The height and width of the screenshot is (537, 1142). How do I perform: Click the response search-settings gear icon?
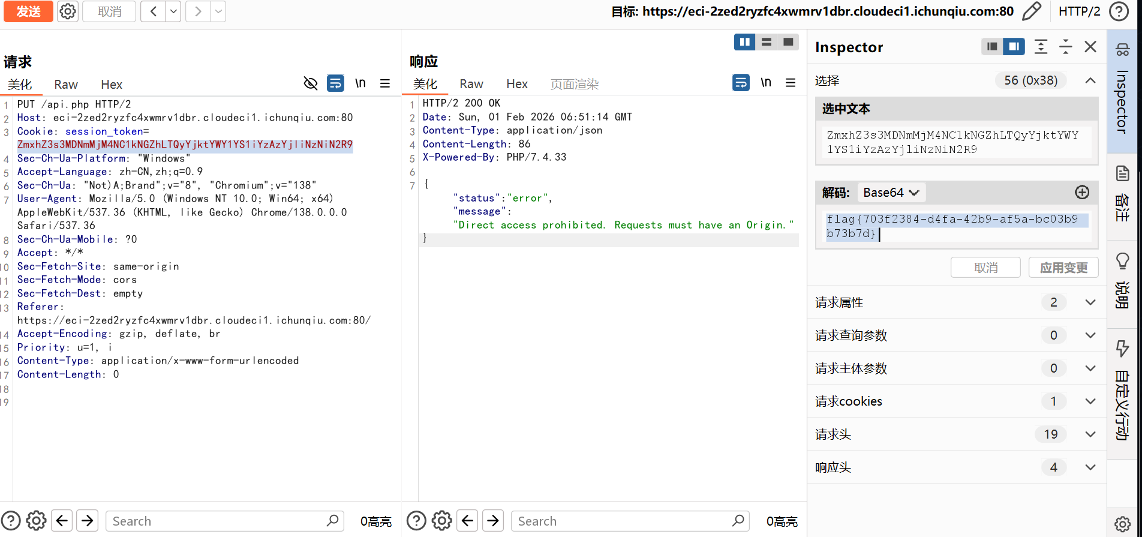[x=441, y=521]
